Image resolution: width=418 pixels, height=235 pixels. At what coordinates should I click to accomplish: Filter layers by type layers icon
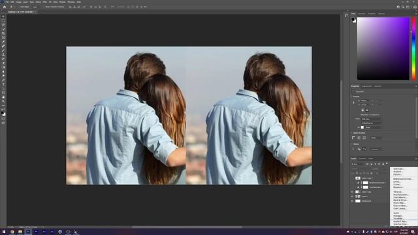pos(376,164)
